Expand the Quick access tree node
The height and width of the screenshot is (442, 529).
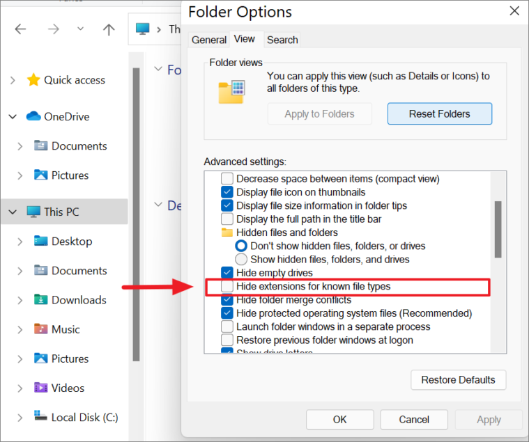click(13, 80)
